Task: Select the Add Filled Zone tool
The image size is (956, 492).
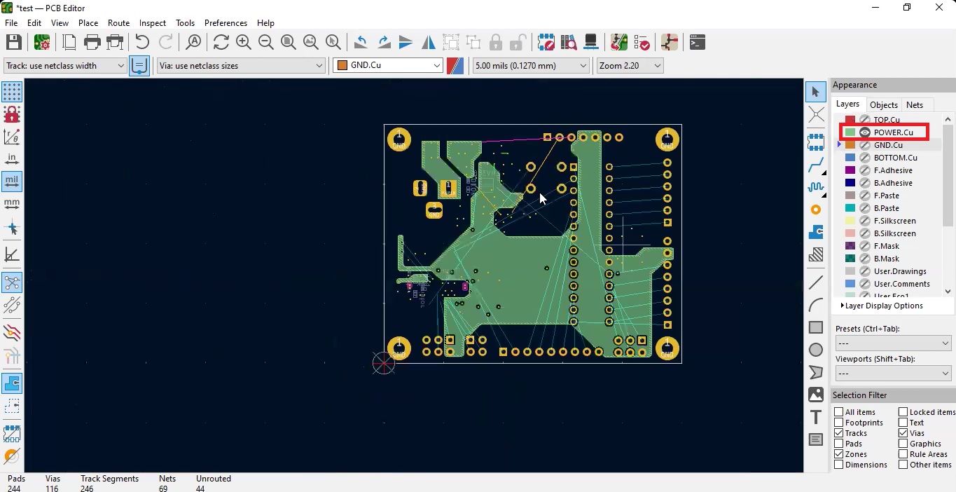Action: (816, 232)
